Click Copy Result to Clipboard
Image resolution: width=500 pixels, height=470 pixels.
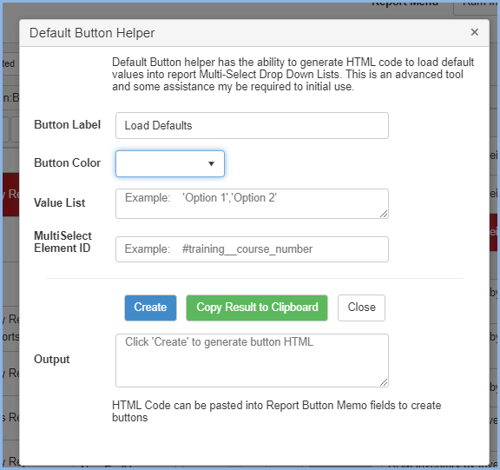pos(257,308)
